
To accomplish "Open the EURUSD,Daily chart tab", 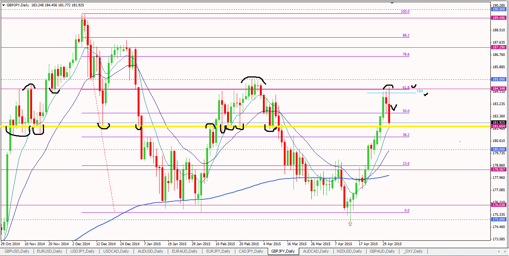I will coord(49,251).
